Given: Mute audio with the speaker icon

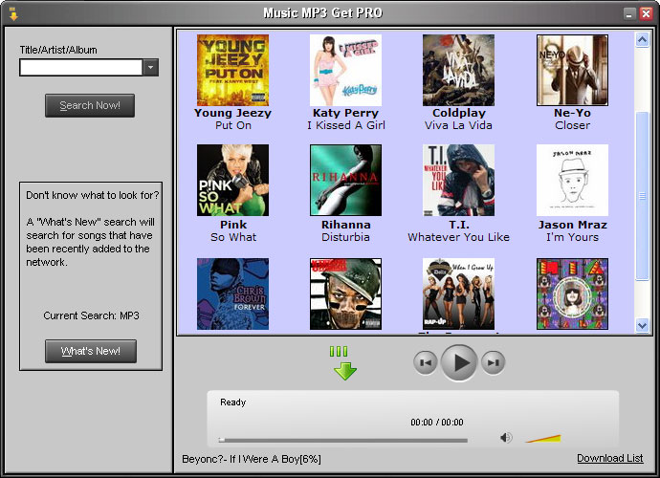Looking at the screenshot, I should coord(506,438).
